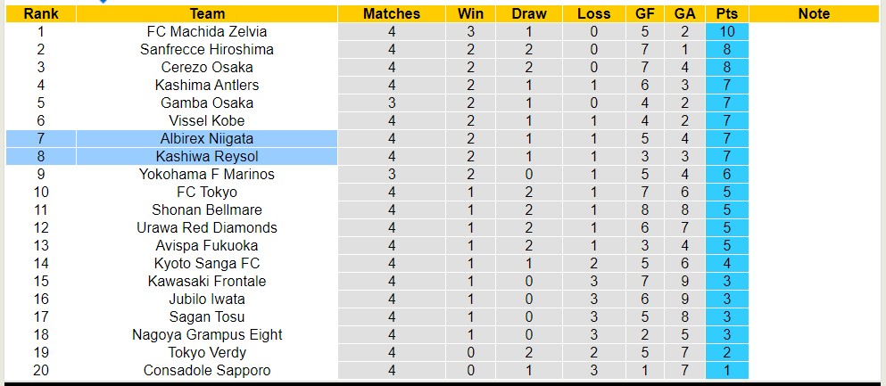Click the Team column header

click(207, 13)
